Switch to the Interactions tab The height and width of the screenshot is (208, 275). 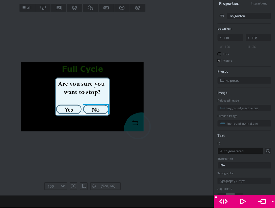coord(259,4)
